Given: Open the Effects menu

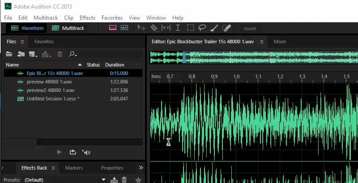Looking at the screenshot, I should pyautogui.click(x=87, y=18).
